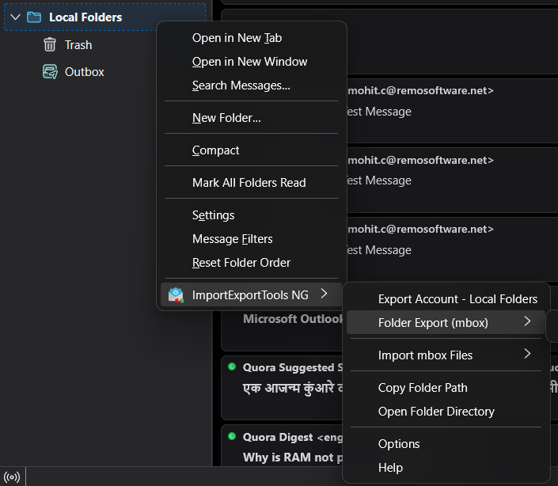
Task: Click the online status broadcast icon
Action: [x=12, y=477]
